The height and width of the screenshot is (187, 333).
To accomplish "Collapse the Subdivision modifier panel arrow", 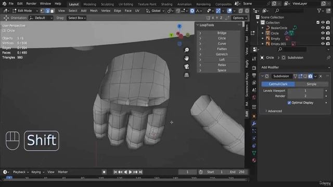I will pyautogui.click(x=262, y=76).
